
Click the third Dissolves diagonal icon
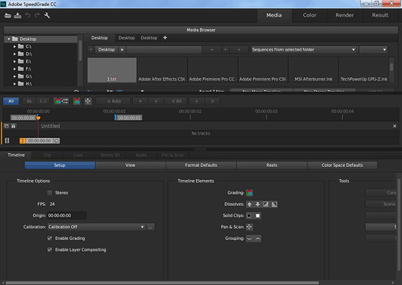pos(266,205)
